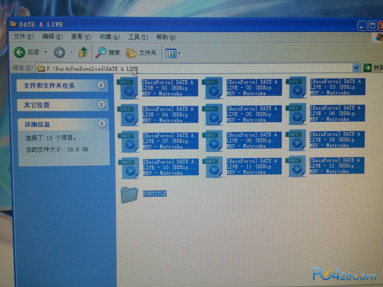Click the folder icon in address bar
The width and height of the screenshot is (383, 287).
(41, 68)
